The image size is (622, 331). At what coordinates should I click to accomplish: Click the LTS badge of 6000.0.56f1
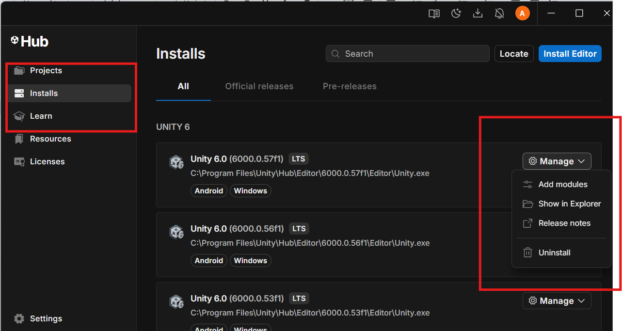(299, 229)
